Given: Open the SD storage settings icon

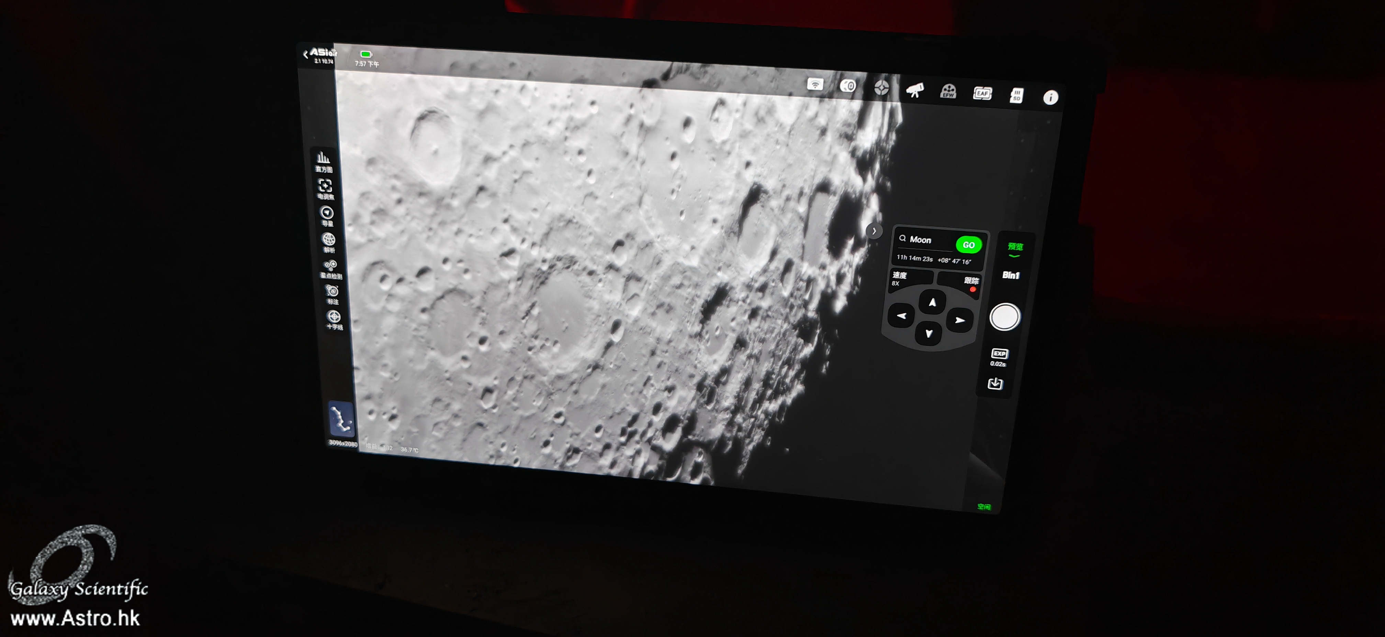Looking at the screenshot, I should click(1016, 96).
